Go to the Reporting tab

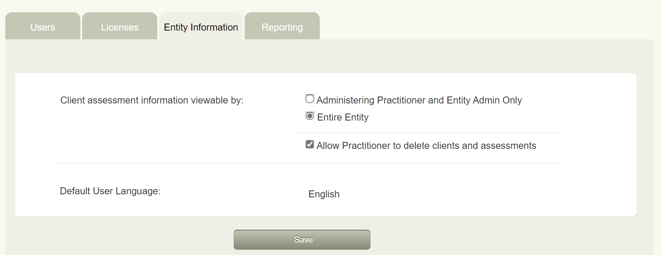point(282,27)
